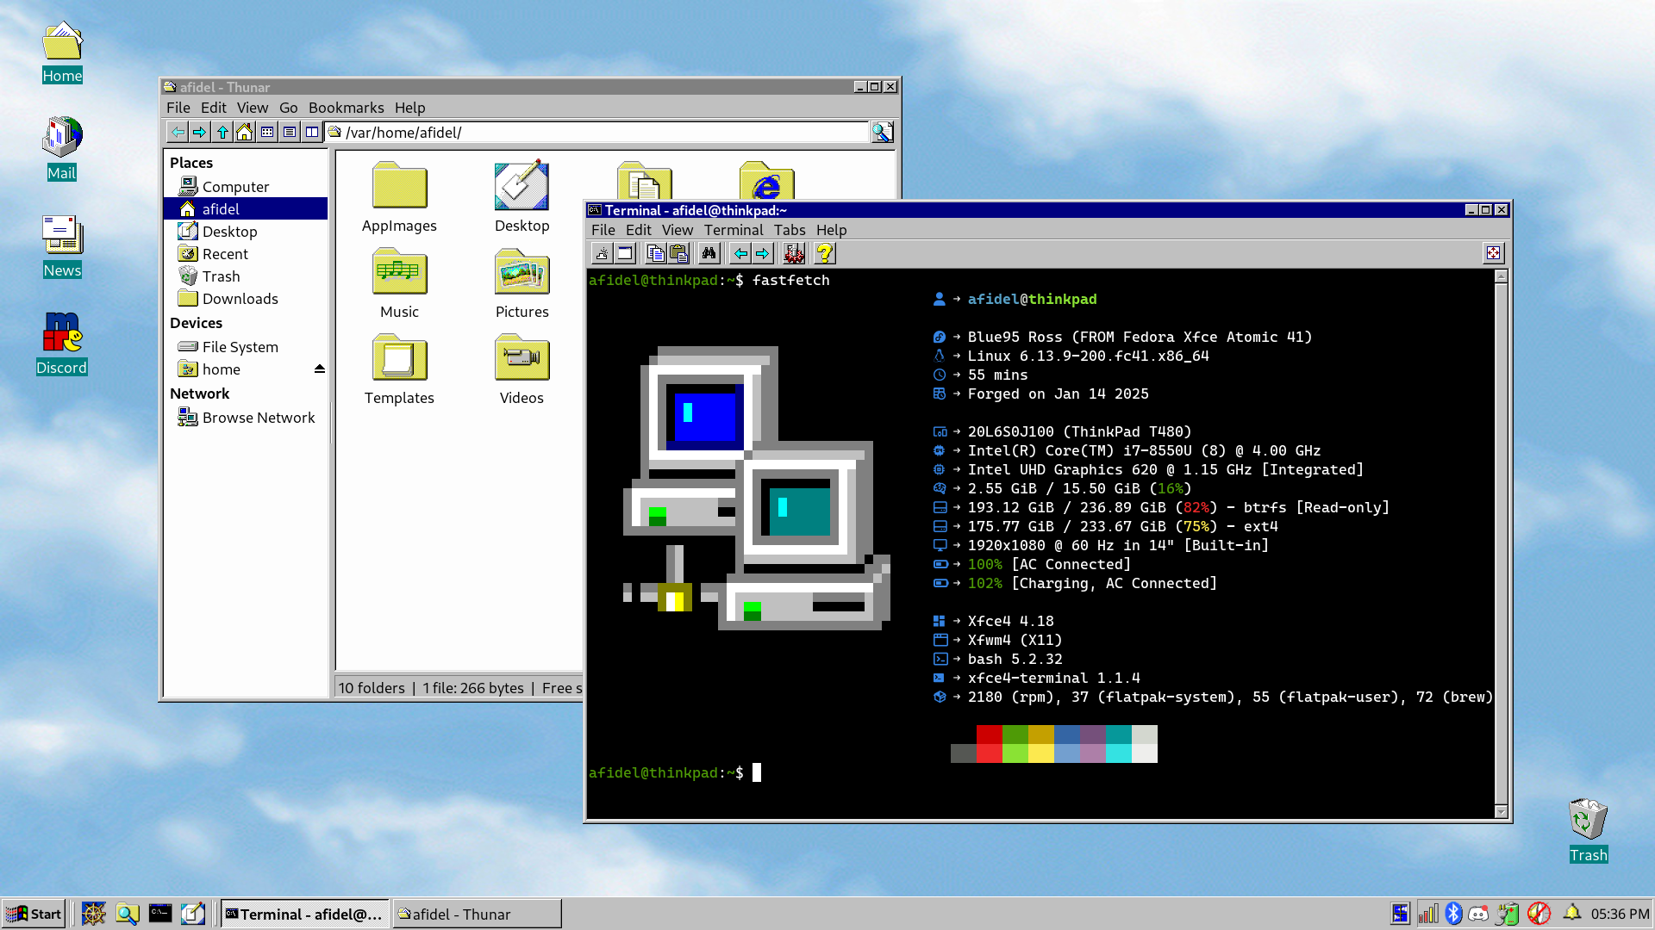Open Terminal Help menu
The width and height of the screenshot is (1655, 930).
click(x=832, y=230)
